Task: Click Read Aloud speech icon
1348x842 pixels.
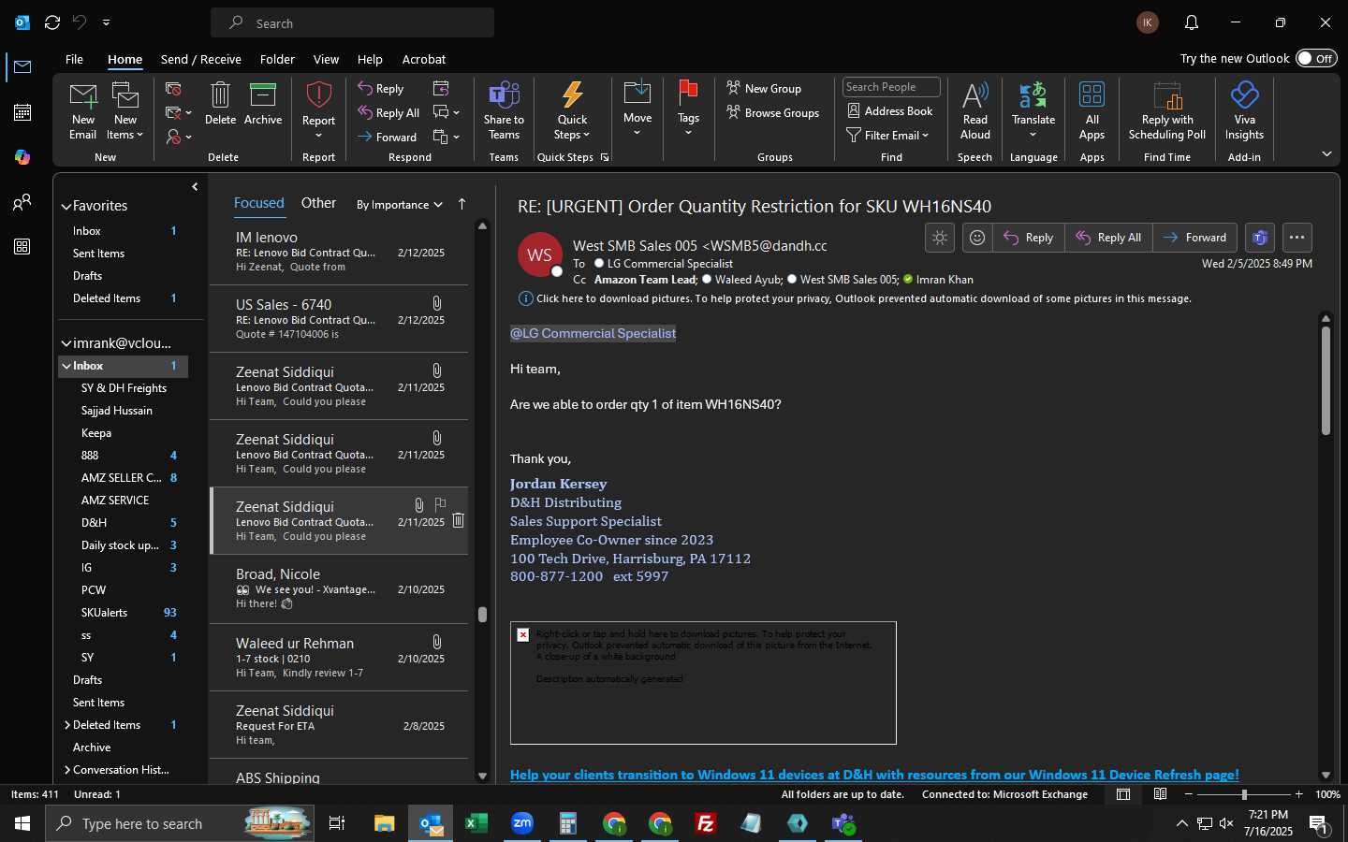Action: (x=974, y=110)
